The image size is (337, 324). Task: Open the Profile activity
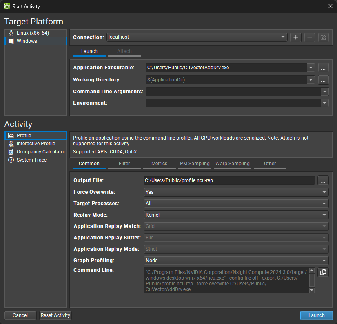click(23, 135)
